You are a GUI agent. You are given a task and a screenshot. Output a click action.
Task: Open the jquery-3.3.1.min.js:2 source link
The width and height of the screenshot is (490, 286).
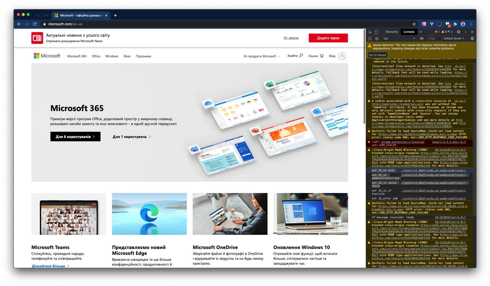pos(449,142)
